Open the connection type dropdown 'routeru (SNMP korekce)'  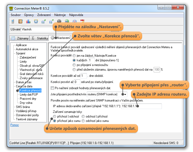coord(107,94)
